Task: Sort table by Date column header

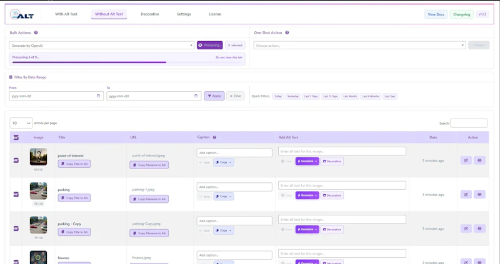Action: 433,137
